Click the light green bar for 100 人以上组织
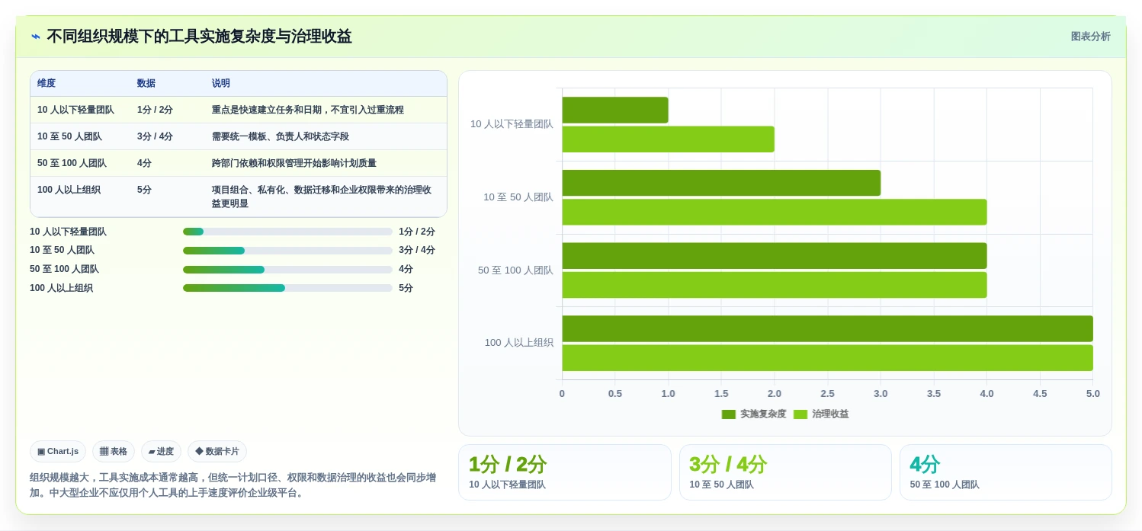The image size is (1142, 531). click(x=828, y=358)
